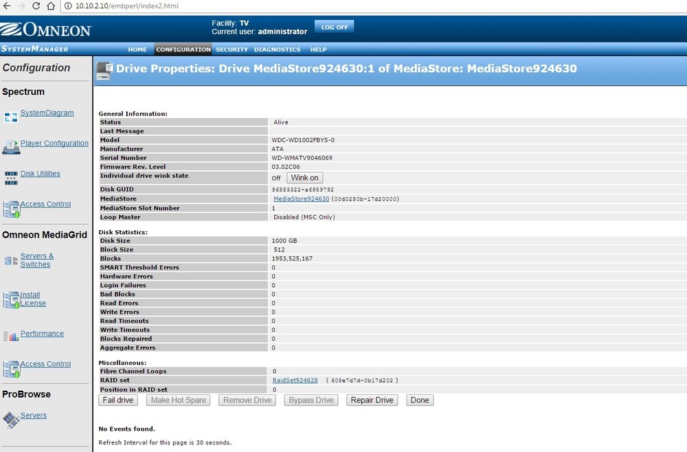This screenshot has width=687, height=452.
Task: Click the site info icon in address bar
Action: point(68,5)
